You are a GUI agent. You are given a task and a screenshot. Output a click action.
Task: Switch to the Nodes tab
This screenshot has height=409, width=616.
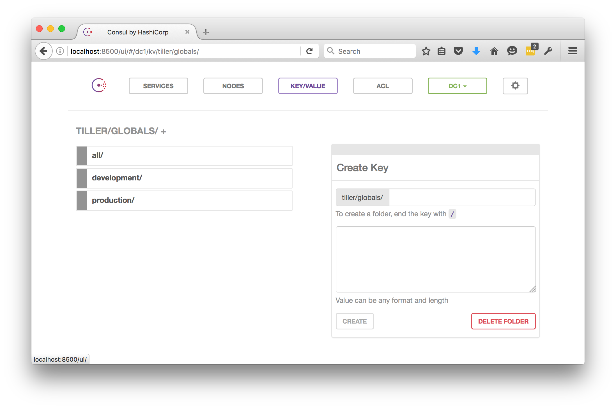[x=233, y=86]
